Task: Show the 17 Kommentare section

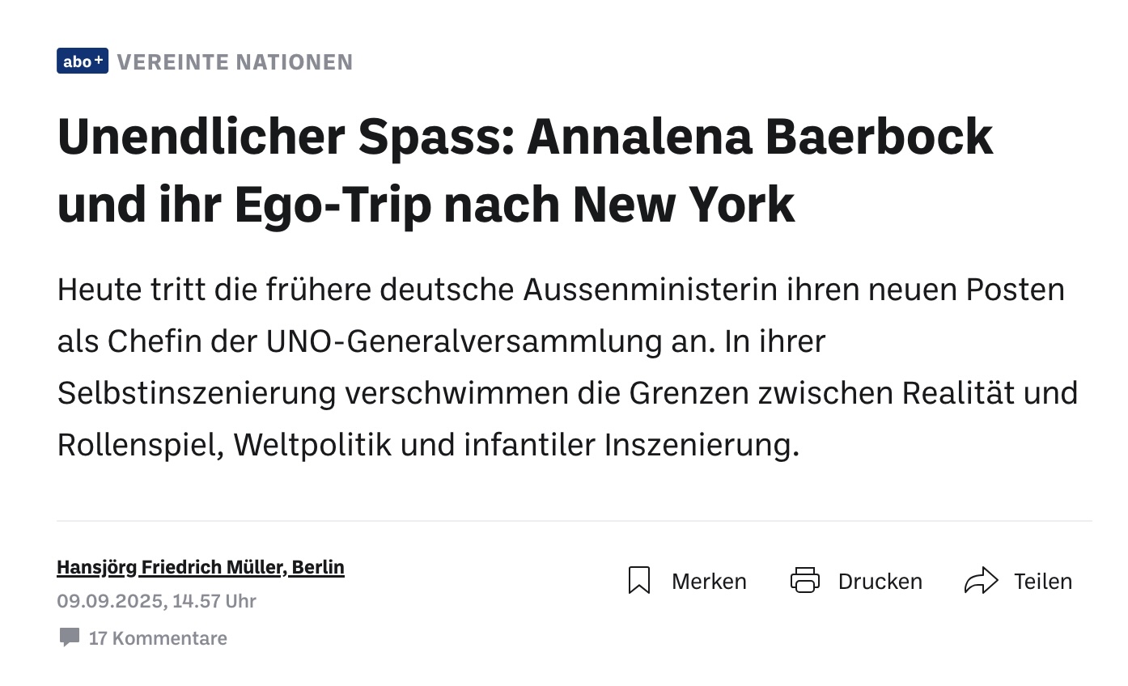Action: [158, 638]
